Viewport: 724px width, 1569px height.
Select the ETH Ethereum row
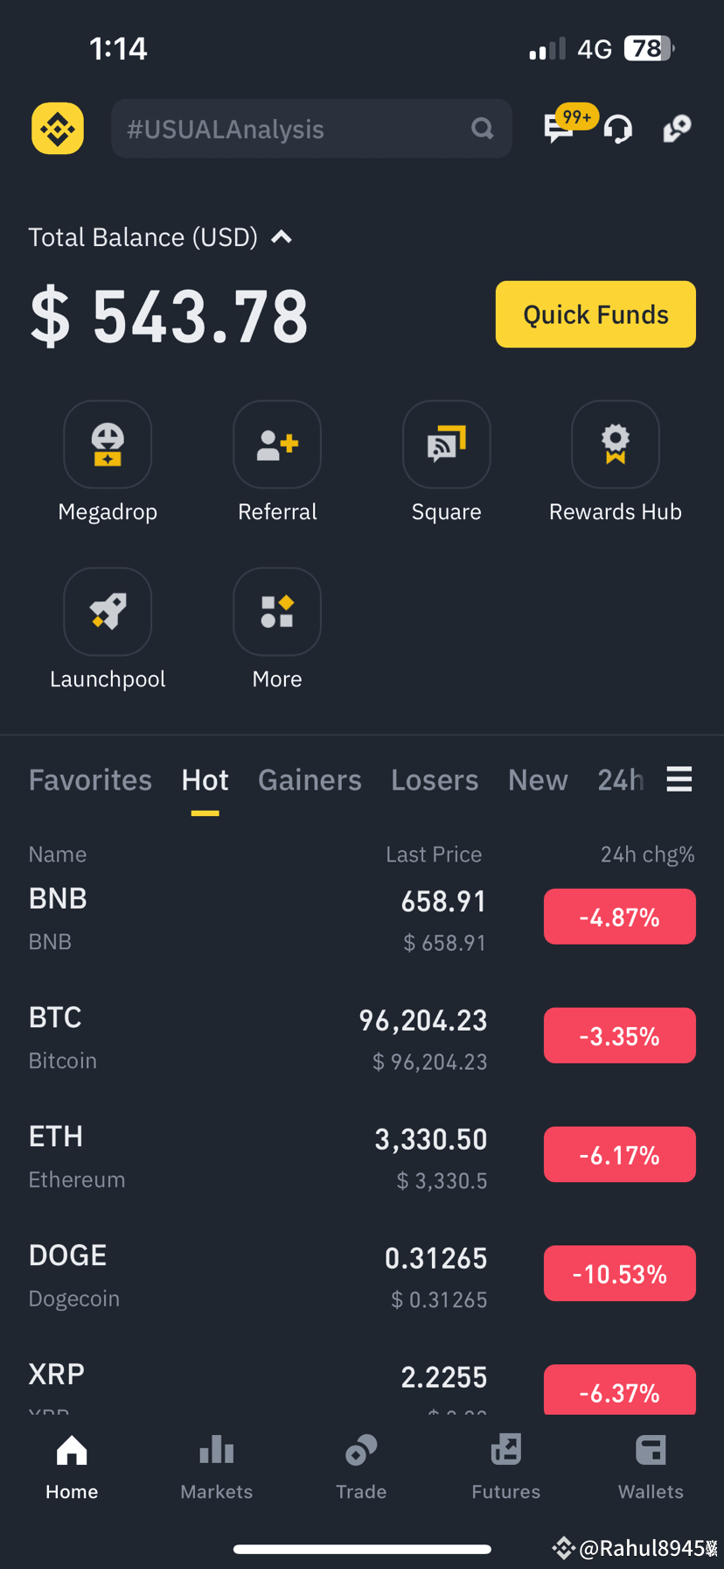click(362, 1156)
